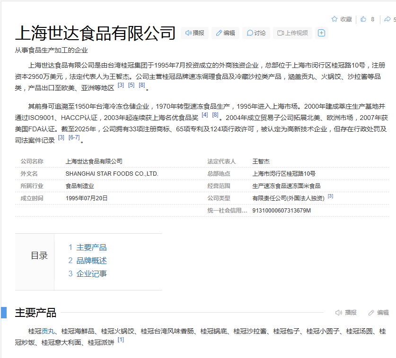Screen dimensions: 396x358
Task: Open the 贡丸 link in product list
Action: point(48,331)
